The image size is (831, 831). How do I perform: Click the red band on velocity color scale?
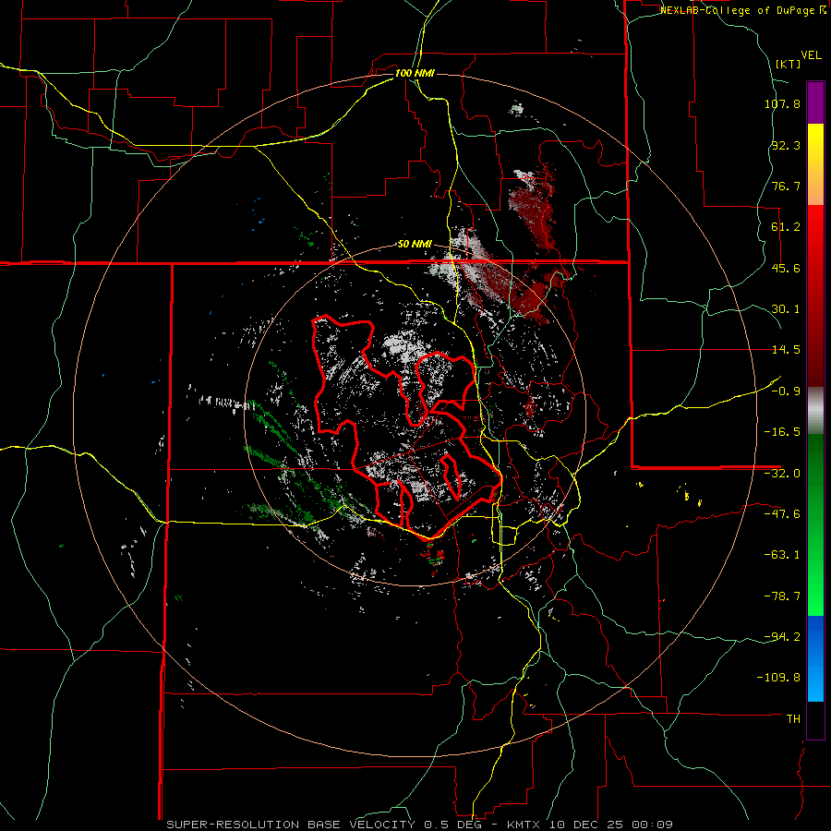tap(815, 295)
